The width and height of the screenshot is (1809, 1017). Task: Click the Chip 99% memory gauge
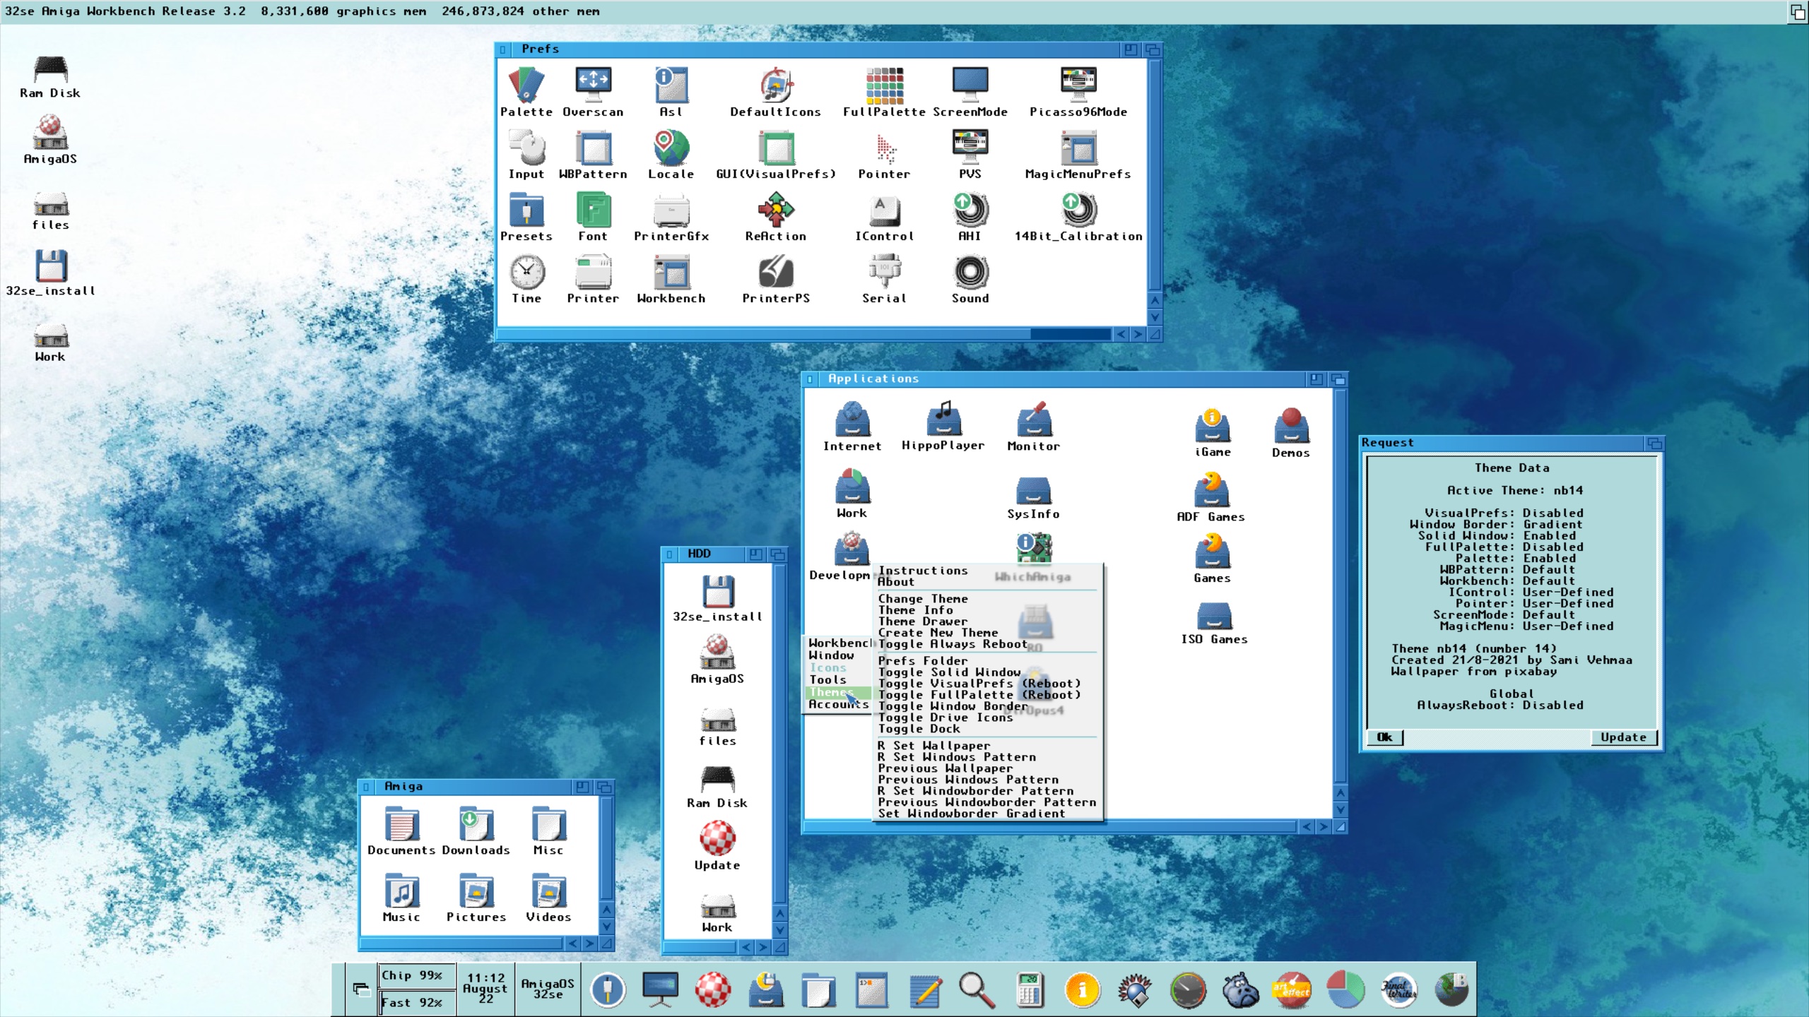416,976
